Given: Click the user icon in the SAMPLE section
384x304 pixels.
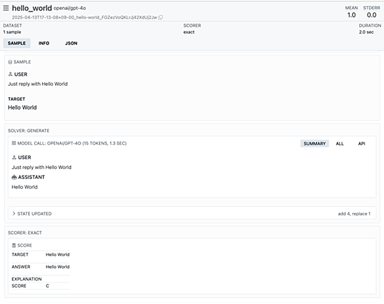Looking at the screenshot, I should (x=10, y=74).
